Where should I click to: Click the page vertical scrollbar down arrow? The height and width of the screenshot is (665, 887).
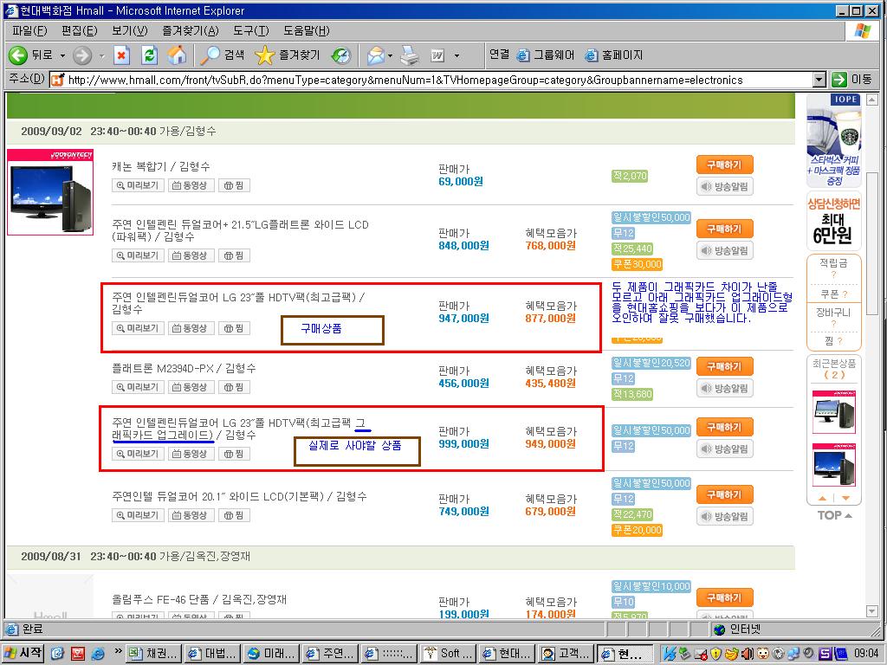pyautogui.click(x=872, y=611)
